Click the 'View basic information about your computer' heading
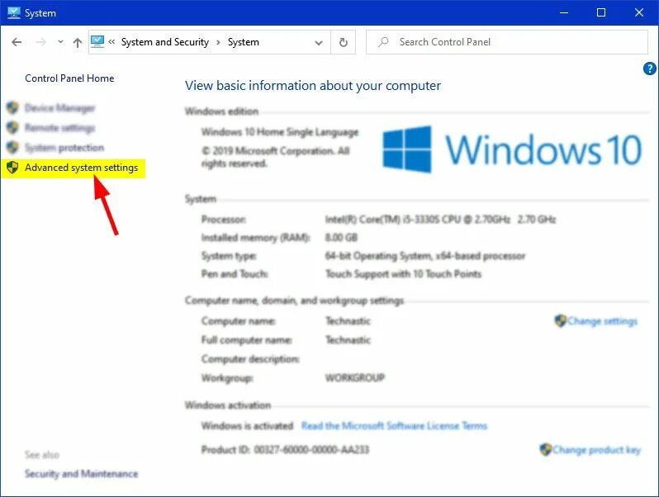The width and height of the screenshot is (659, 497). (x=313, y=86)
